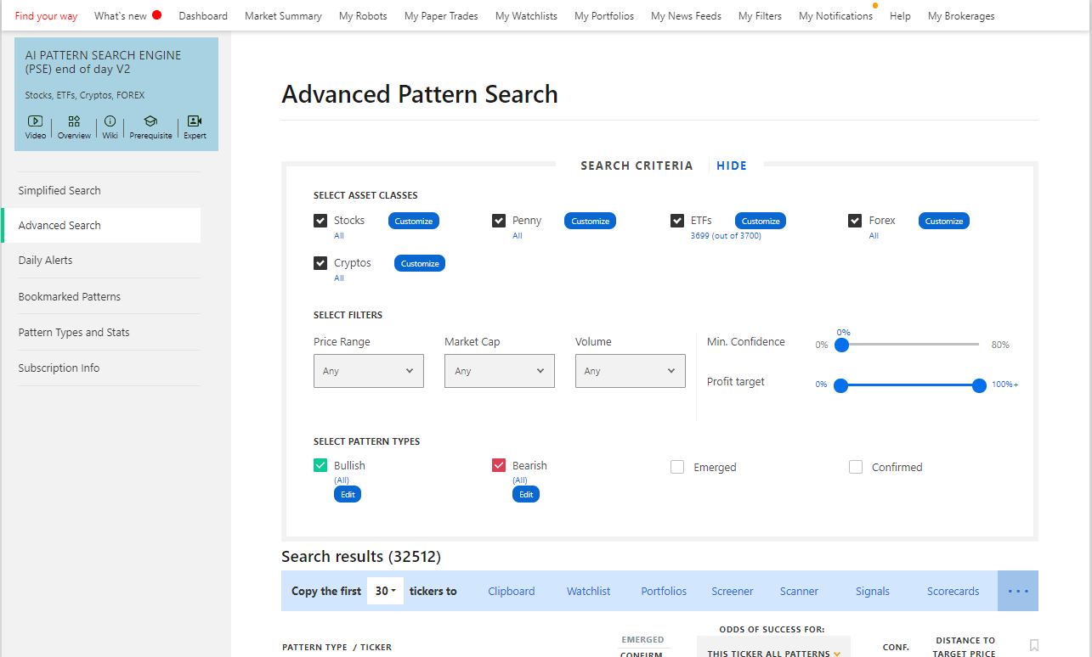Customize the Cryptos asset class
The image size is (1092, 657).
tap(420, 263)
